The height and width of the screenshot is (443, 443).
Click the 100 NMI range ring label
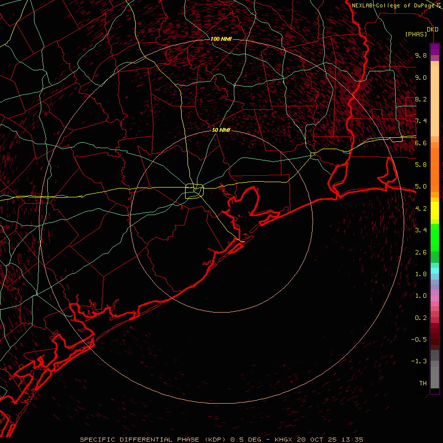221,39
